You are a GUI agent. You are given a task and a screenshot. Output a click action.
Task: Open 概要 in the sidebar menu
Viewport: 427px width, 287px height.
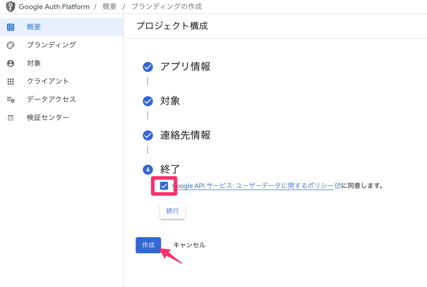click(x=62, y=27)
